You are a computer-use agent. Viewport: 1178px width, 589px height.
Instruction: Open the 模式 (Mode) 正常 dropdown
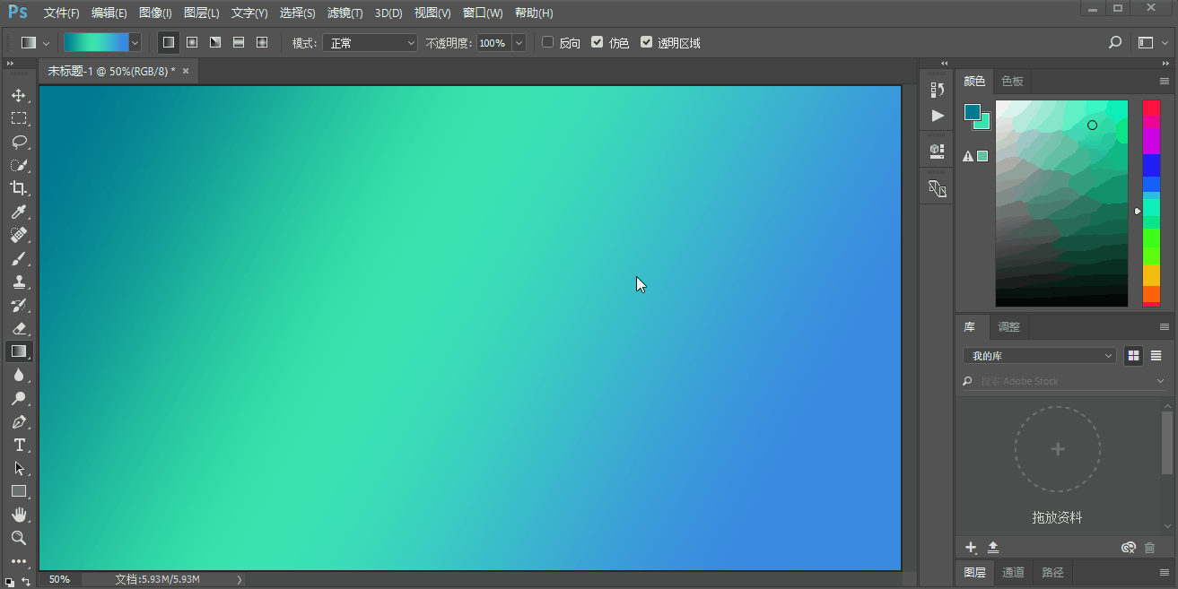pyautogui.click(x=370, y=43)
